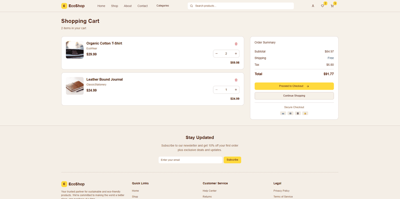
Task: Click the '2 items in your cart' text
Action: (74, 28)
